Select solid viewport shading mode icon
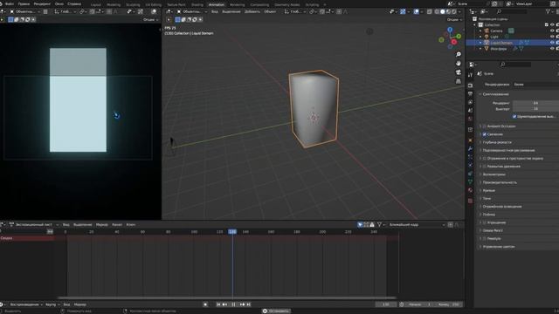Viewport: 559px width, 314px height. click(x=443, y=11)
